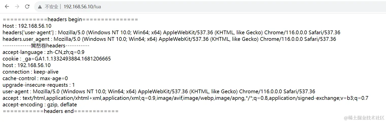Click the cookie _ga value line
The image size is (386, 122).
(57, 59)
